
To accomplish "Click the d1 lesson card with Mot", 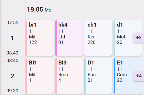I will (128, 38).
